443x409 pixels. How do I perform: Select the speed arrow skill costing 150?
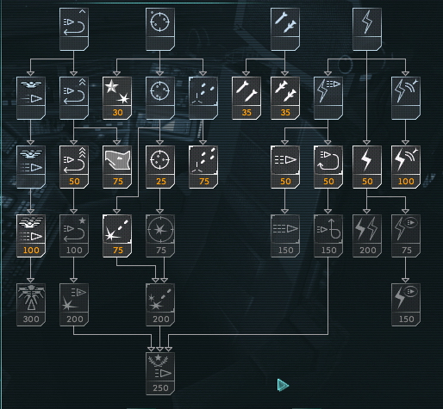pyautogui.click(x=285, y=236)
